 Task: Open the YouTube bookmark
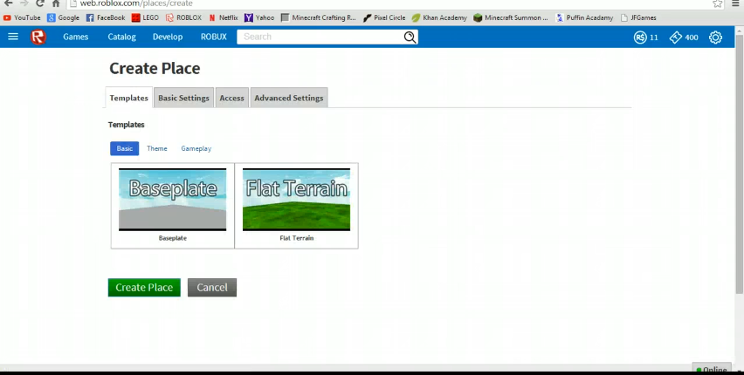click(22, 17)
